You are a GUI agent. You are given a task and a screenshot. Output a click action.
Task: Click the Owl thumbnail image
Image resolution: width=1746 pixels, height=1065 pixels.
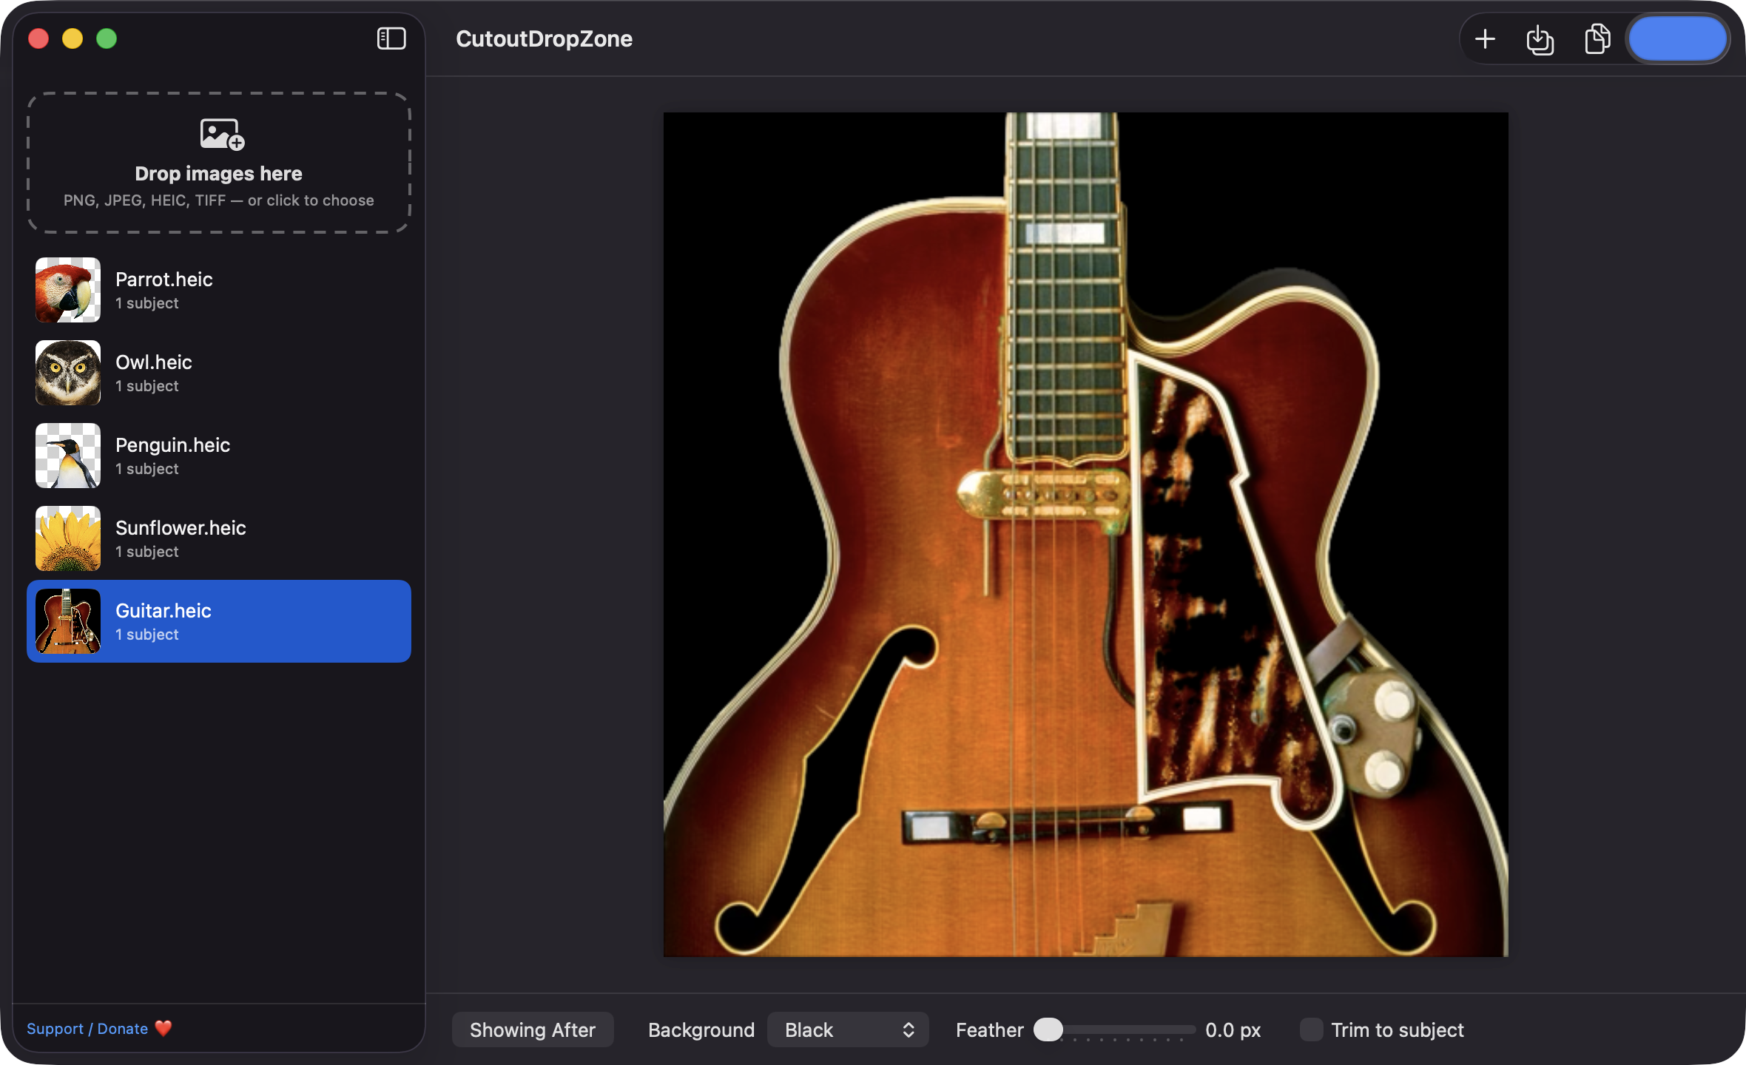[68, 373]
